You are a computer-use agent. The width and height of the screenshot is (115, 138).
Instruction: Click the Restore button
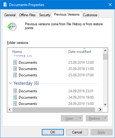(94, 118)
